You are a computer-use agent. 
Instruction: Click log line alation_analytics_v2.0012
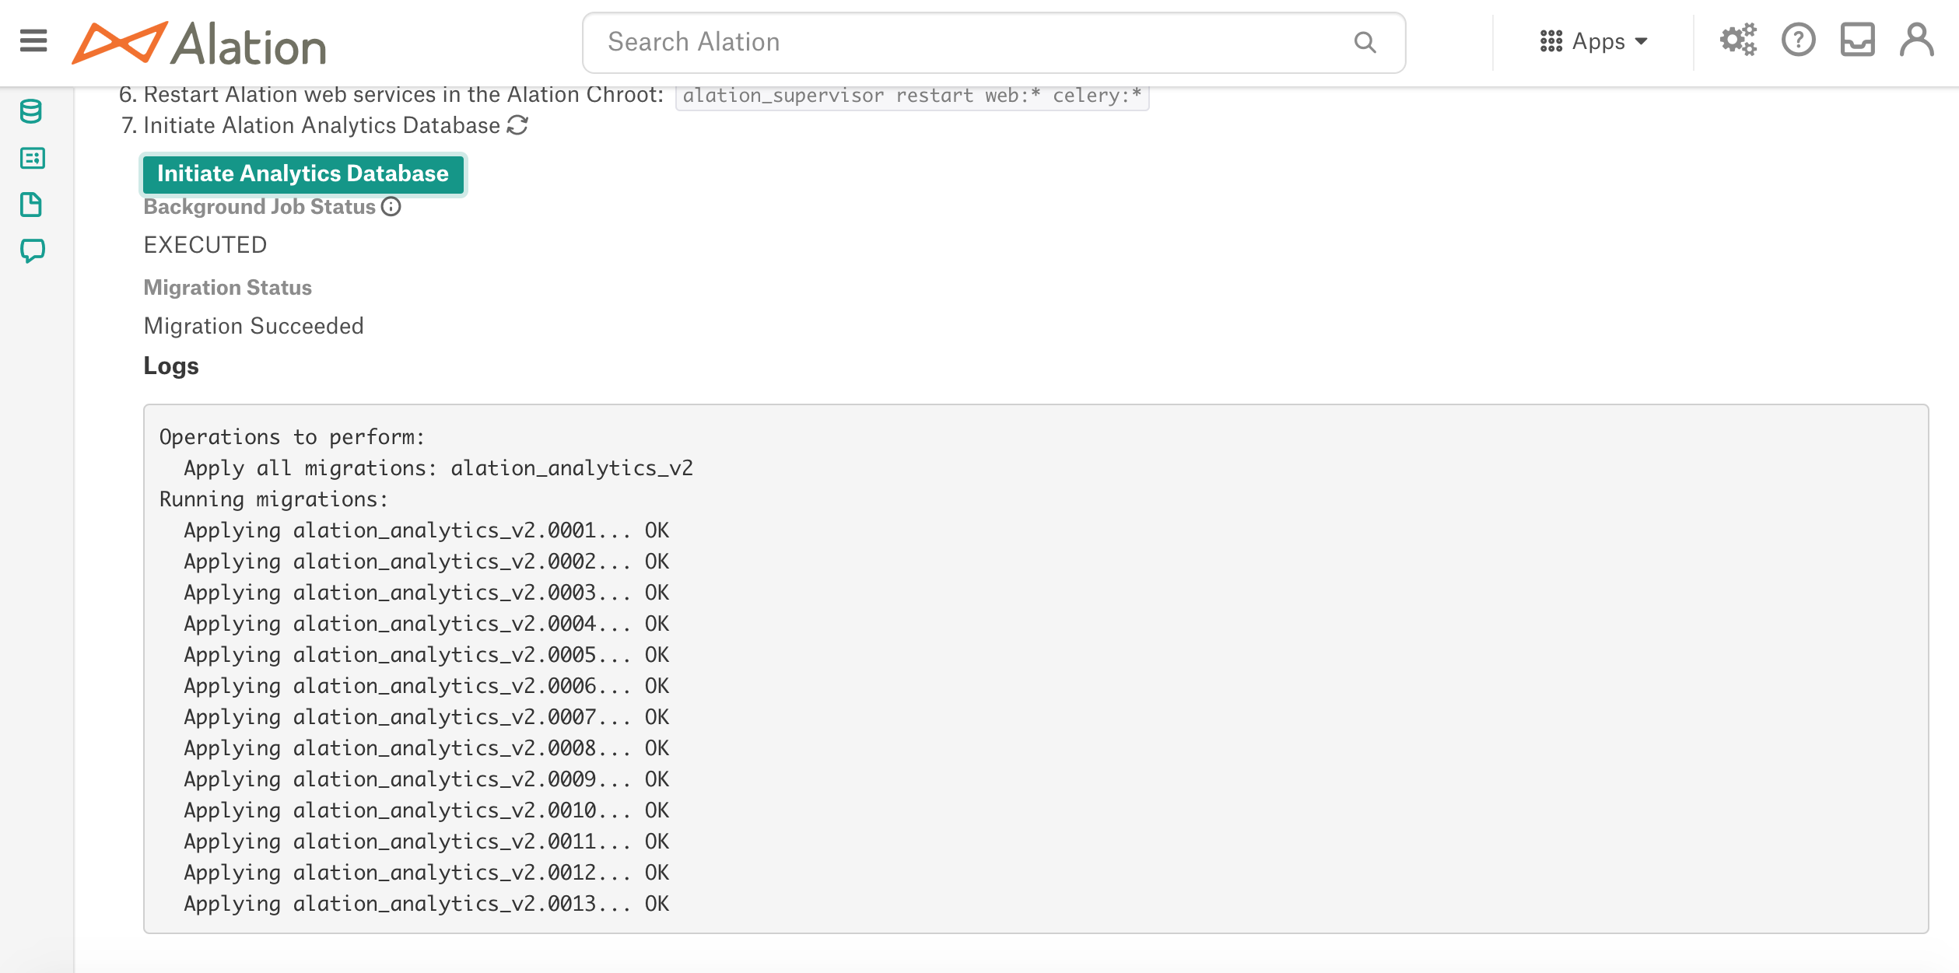coord(426,873)
